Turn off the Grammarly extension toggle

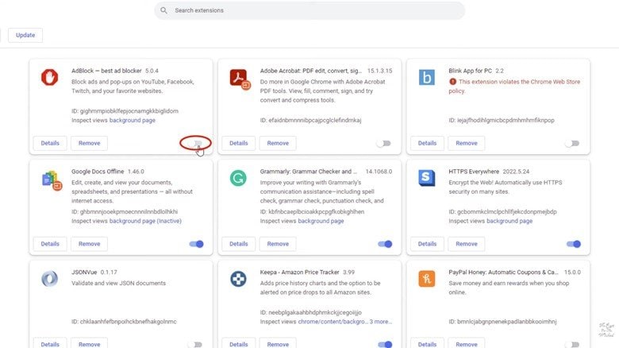[x=385, y=244]
